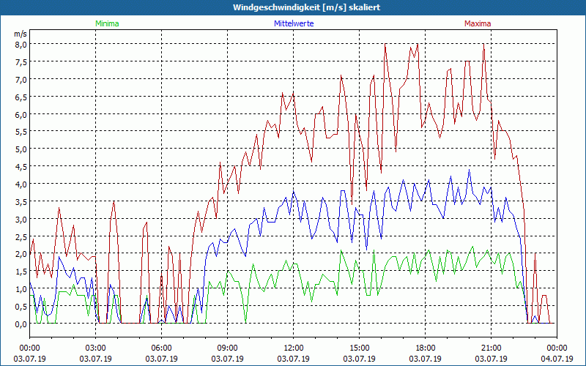The width and height of the screenshot is (586, 366).
Task: Click the 1,5 y-axis value
Action: (21, 272)
